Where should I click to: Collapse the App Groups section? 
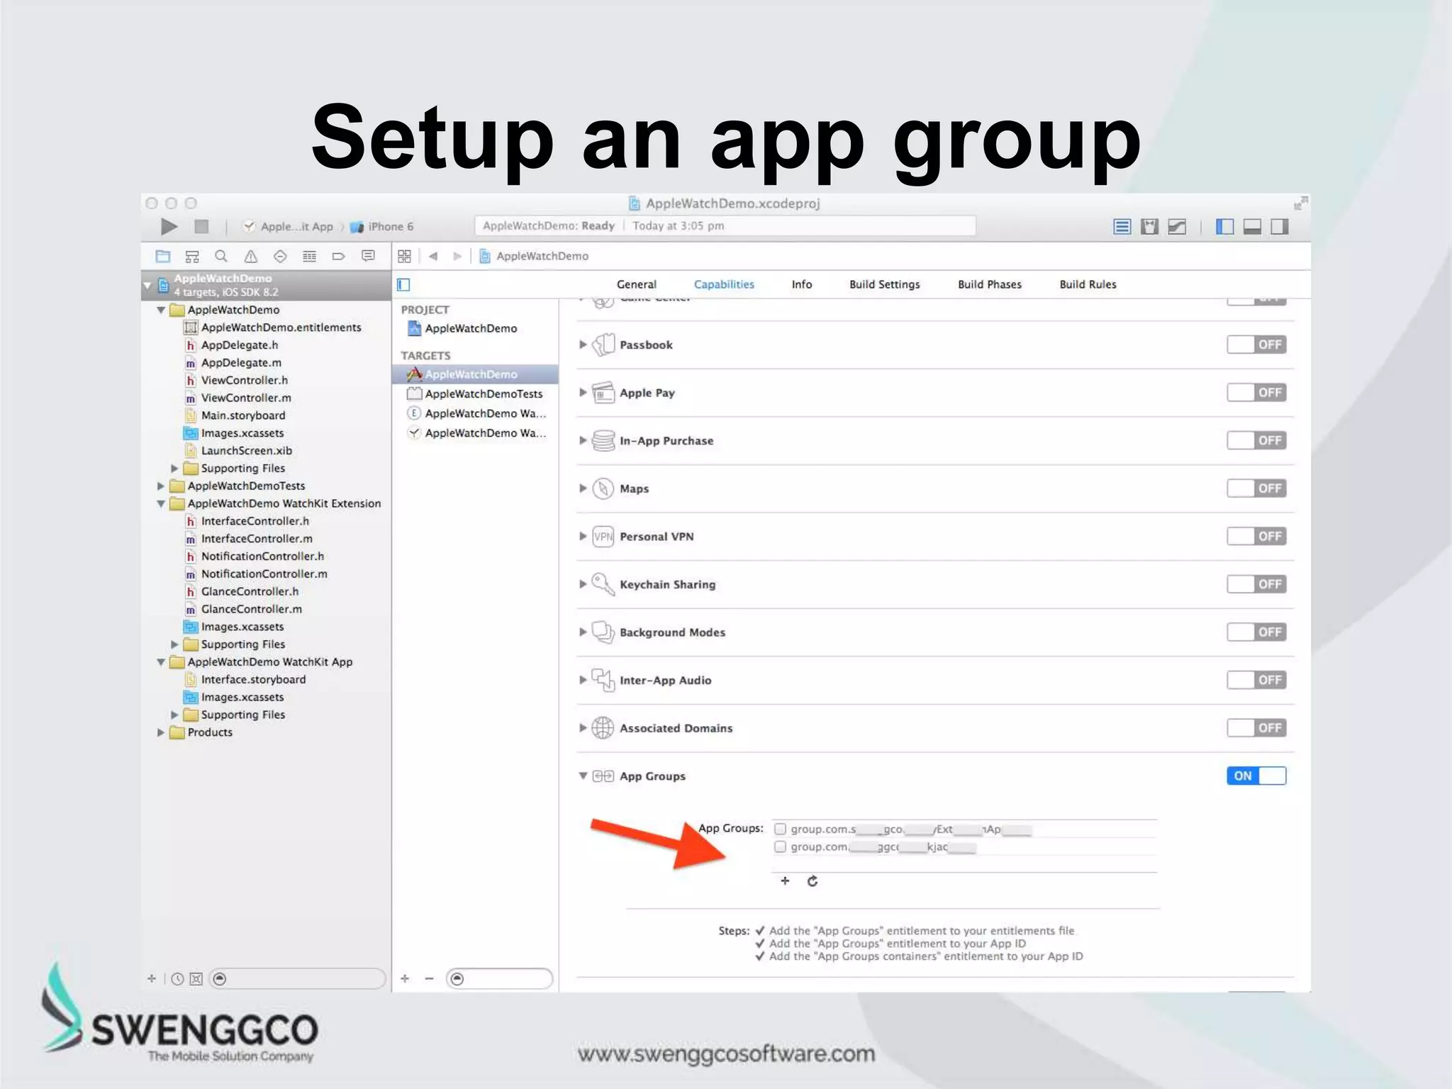[x=583, y=776]
